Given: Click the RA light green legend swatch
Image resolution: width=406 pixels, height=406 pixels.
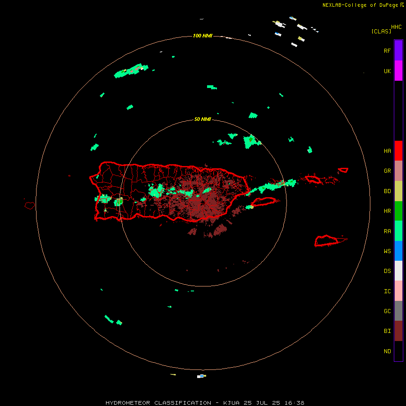Looking at the screenshot, I should [398, 231].
